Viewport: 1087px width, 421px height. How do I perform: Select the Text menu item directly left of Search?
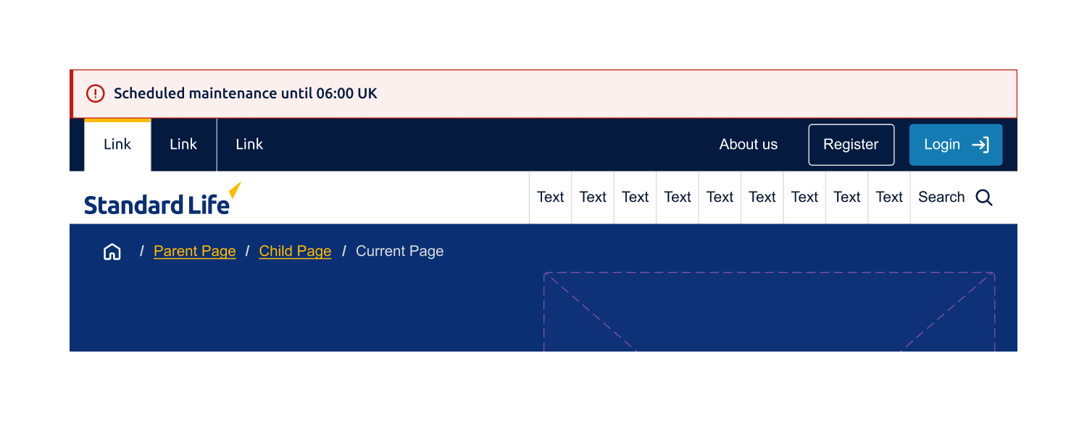pyautogui.click(x=889, y=197)
